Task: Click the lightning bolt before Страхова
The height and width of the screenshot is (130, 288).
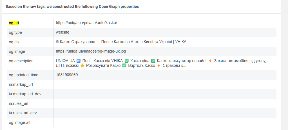Action: pos(159,66)
